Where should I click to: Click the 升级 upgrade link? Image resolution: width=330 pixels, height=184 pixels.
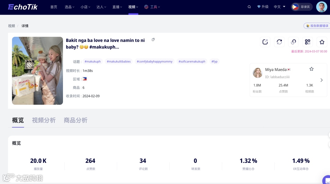pos(265,7)
